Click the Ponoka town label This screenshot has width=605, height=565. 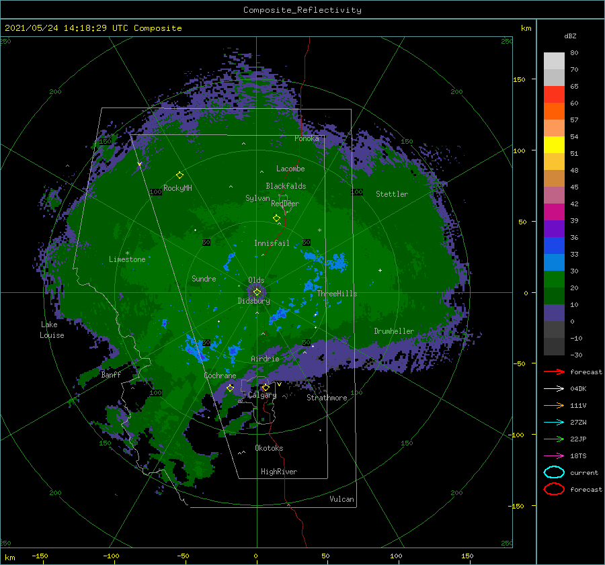click(307, 138)
